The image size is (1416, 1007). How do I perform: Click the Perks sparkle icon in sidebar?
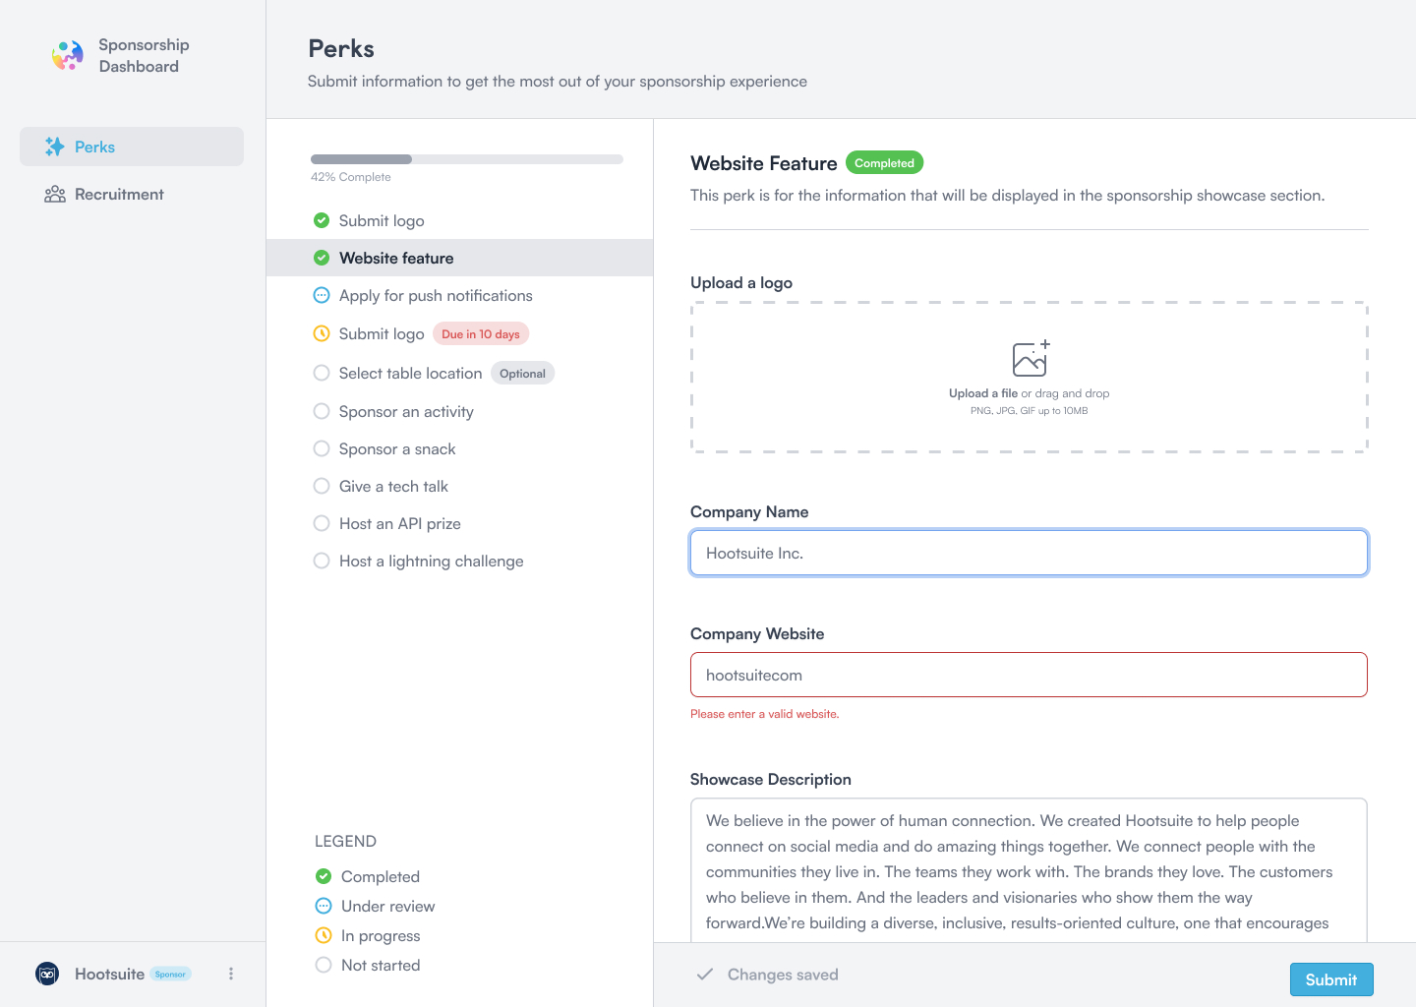pyautogui.click(x=55, y=147)
